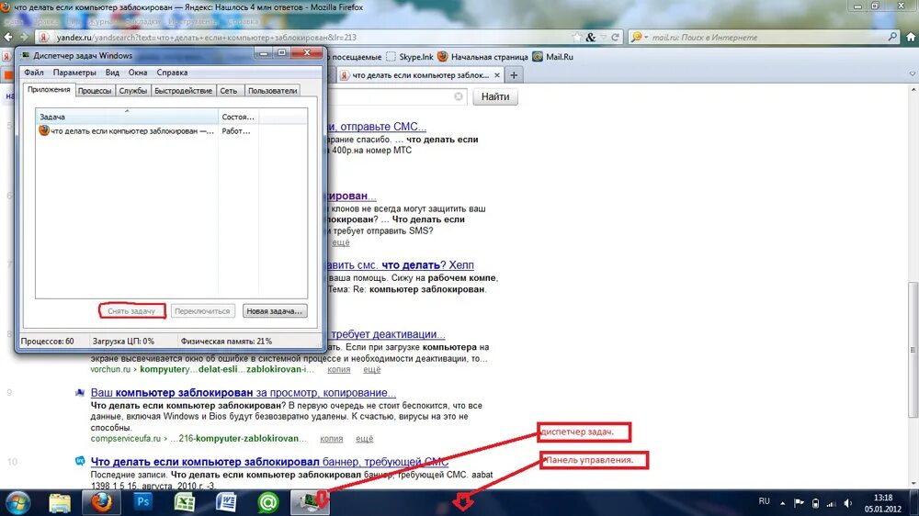
Task: Open list all tabs arrow
Action: pos(912,74)
